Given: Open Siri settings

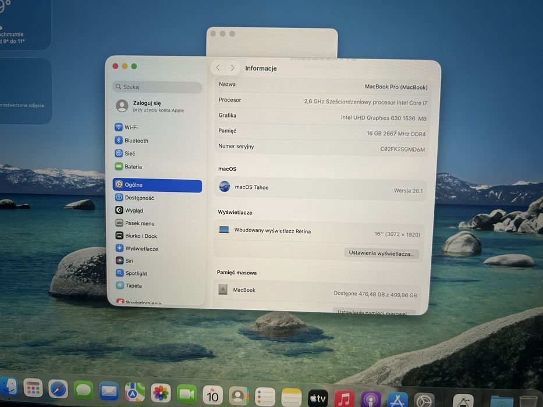Looking at the screenshot, I should coord(125,260).
